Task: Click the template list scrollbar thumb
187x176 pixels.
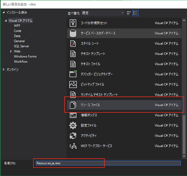Action: click(184, 134)
